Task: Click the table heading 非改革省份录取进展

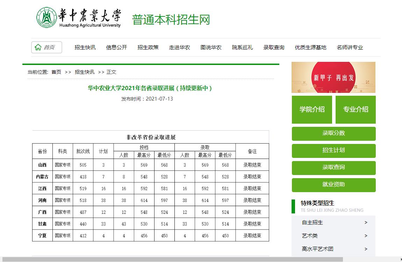Action: (151, 137)
